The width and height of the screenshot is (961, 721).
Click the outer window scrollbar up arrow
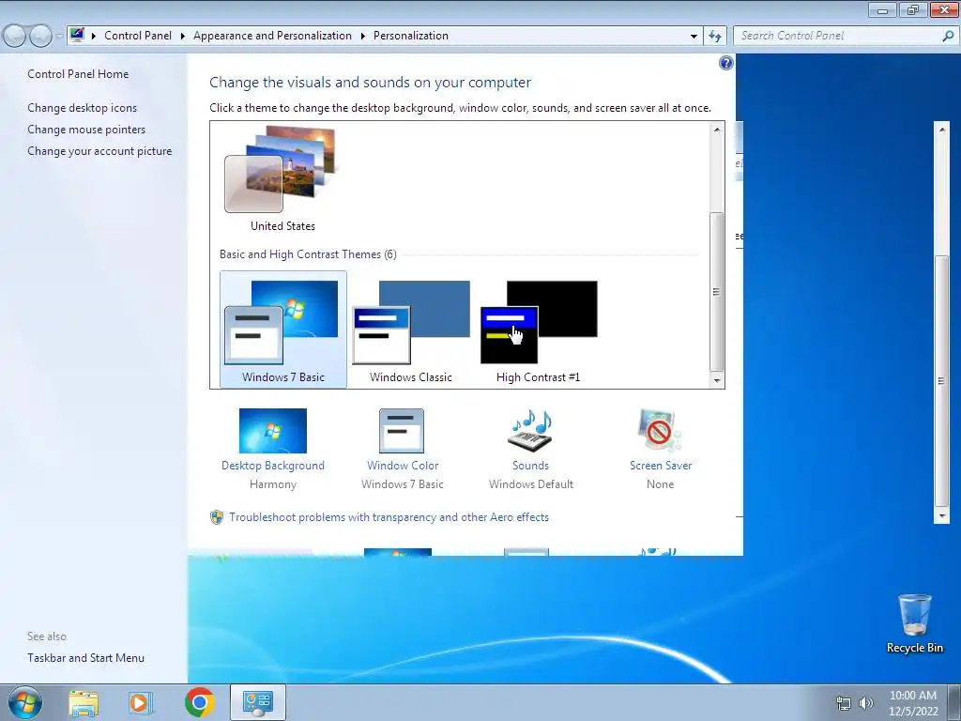(942, 129)
